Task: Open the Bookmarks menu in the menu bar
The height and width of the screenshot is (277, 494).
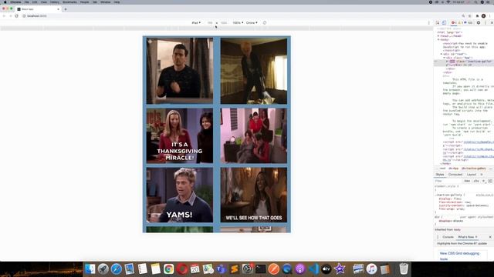Action: (x=69, y=2)
